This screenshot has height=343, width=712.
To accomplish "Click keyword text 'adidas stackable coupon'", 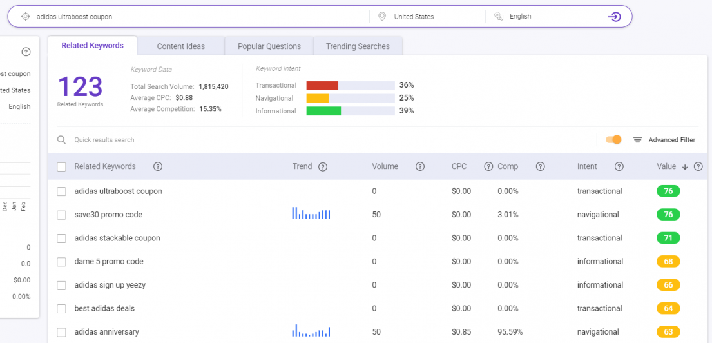I will 117,239.
